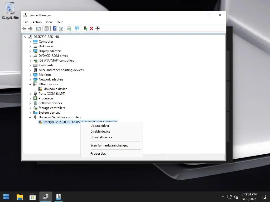Choose Disable device from context menu

click(x=112, y=132)
